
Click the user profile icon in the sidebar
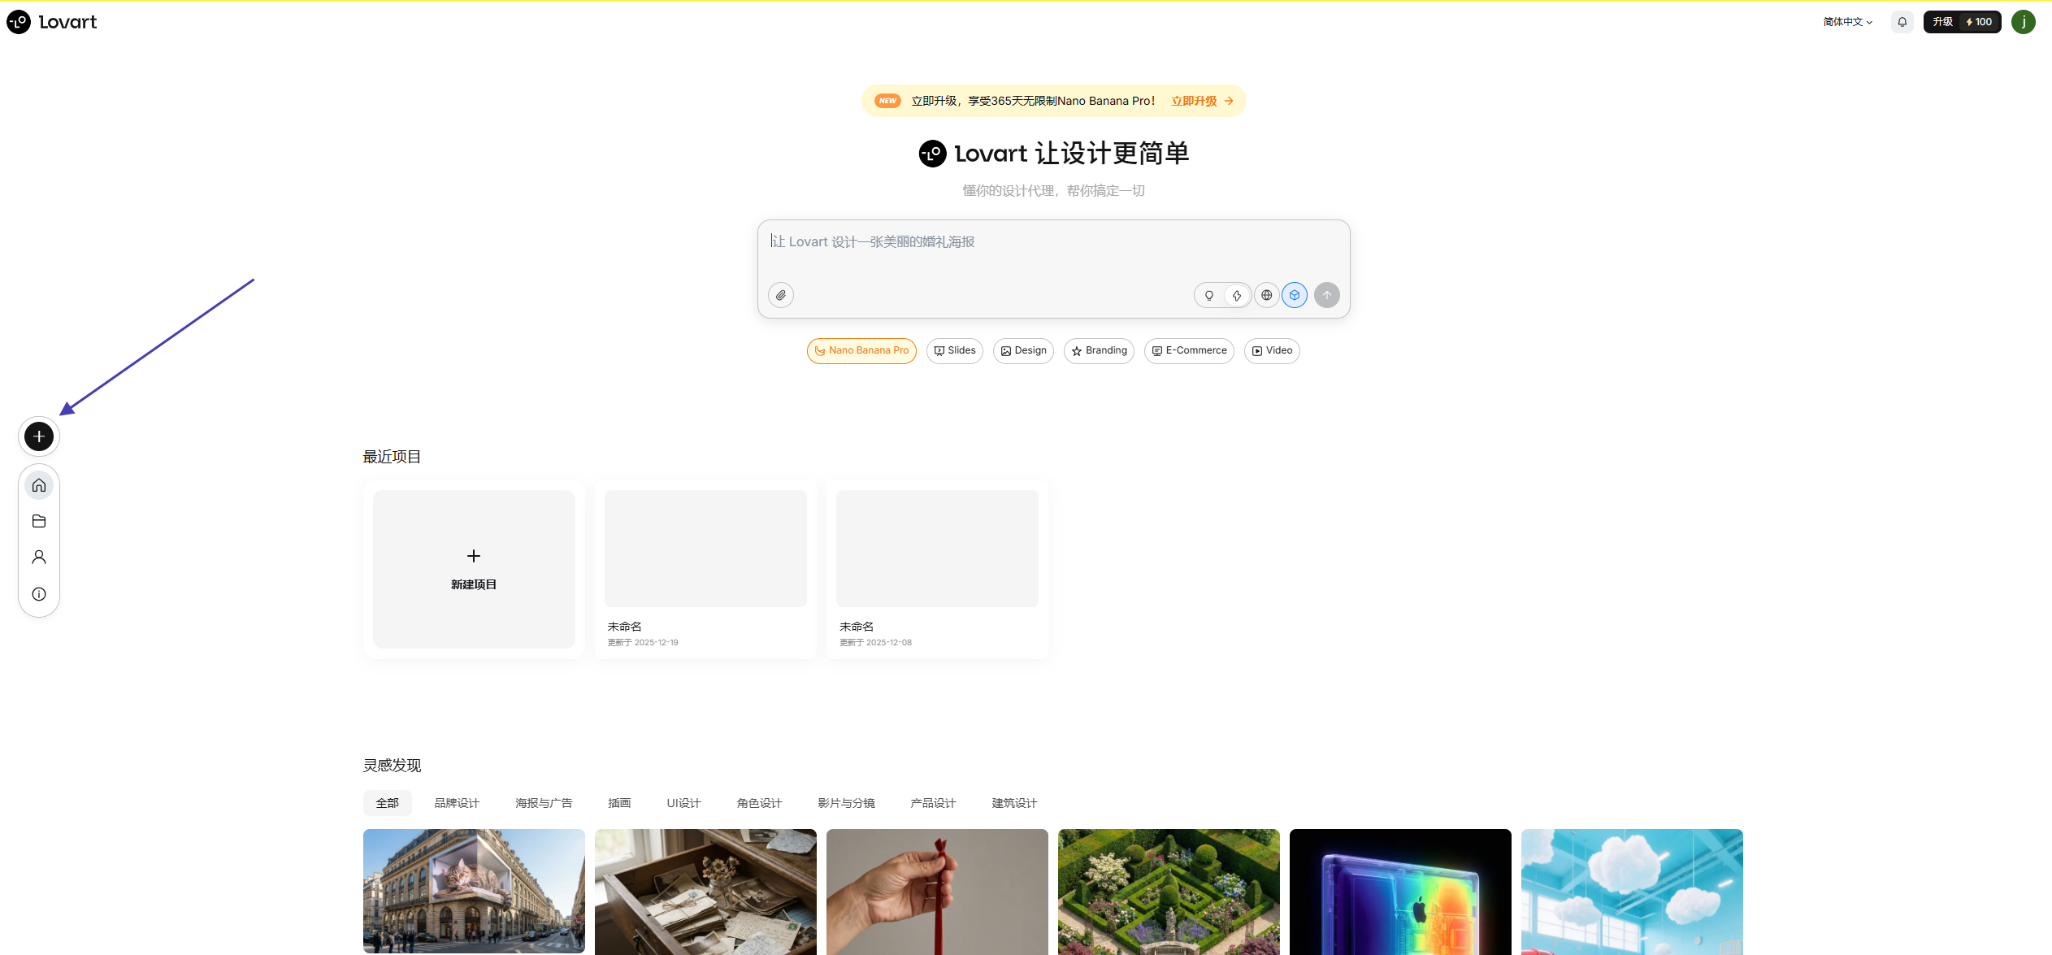(x=38, y=557)
